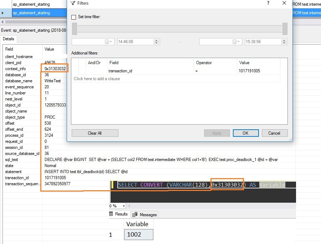Click the help question mark in Filters dialog
The height and width of the screenshot is (244, 321).
(x=268, y=3)
